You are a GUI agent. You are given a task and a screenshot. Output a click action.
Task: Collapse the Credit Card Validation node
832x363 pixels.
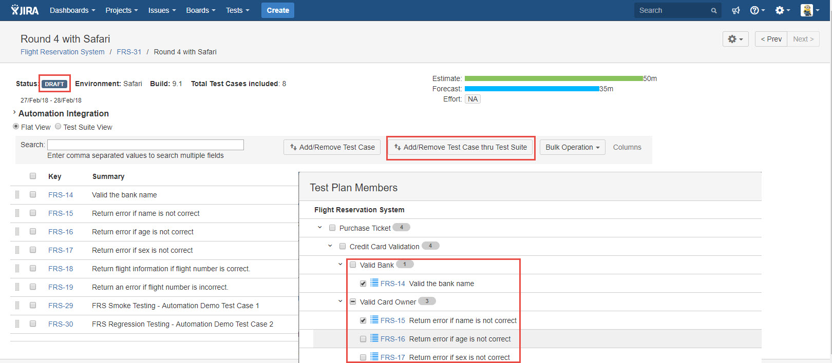330,246
